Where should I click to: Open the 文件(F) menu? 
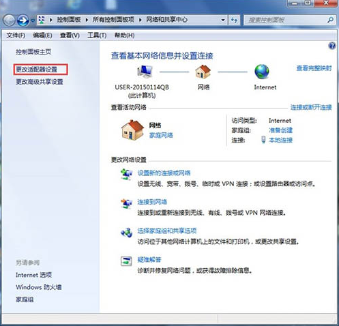[16, 35]
